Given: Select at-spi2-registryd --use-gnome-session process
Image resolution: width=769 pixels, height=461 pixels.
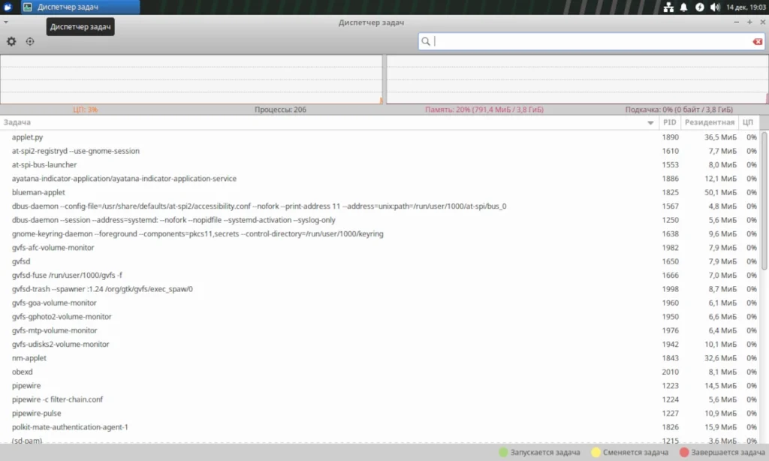Looking at the screenshot, I should tap(380, 151).
